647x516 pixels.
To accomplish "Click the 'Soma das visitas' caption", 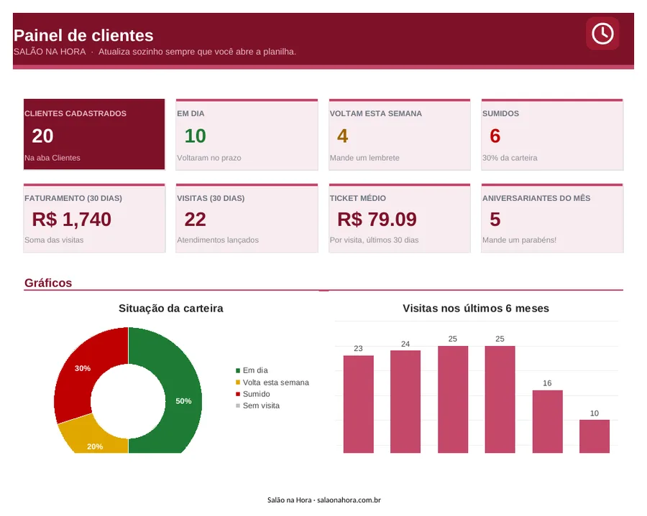I will pos(54,240).
